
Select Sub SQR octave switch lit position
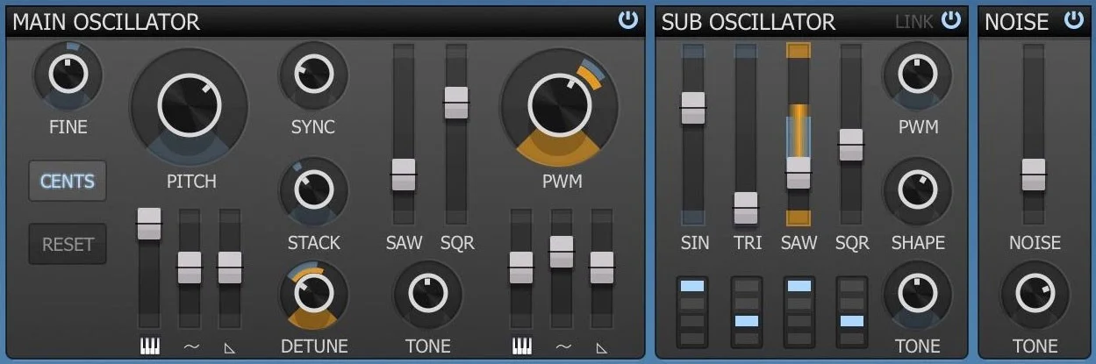(851, 321)
